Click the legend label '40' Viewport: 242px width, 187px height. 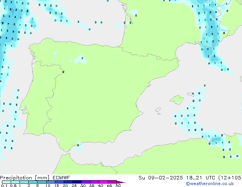100,185
